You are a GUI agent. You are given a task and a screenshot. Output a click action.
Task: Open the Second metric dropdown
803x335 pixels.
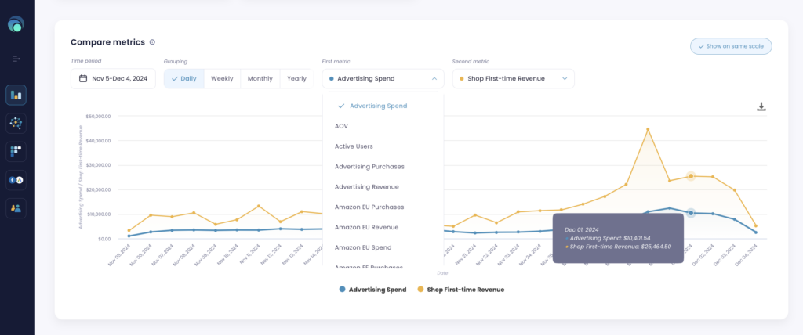[x=513, y=79]
